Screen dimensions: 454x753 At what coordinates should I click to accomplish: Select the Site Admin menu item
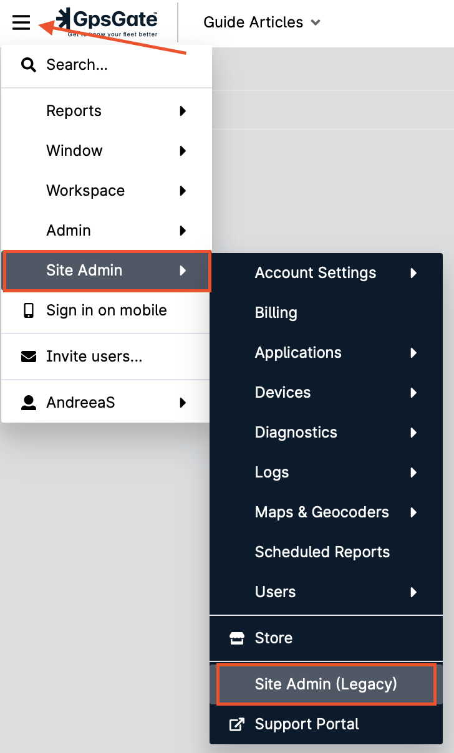[107, 271]
